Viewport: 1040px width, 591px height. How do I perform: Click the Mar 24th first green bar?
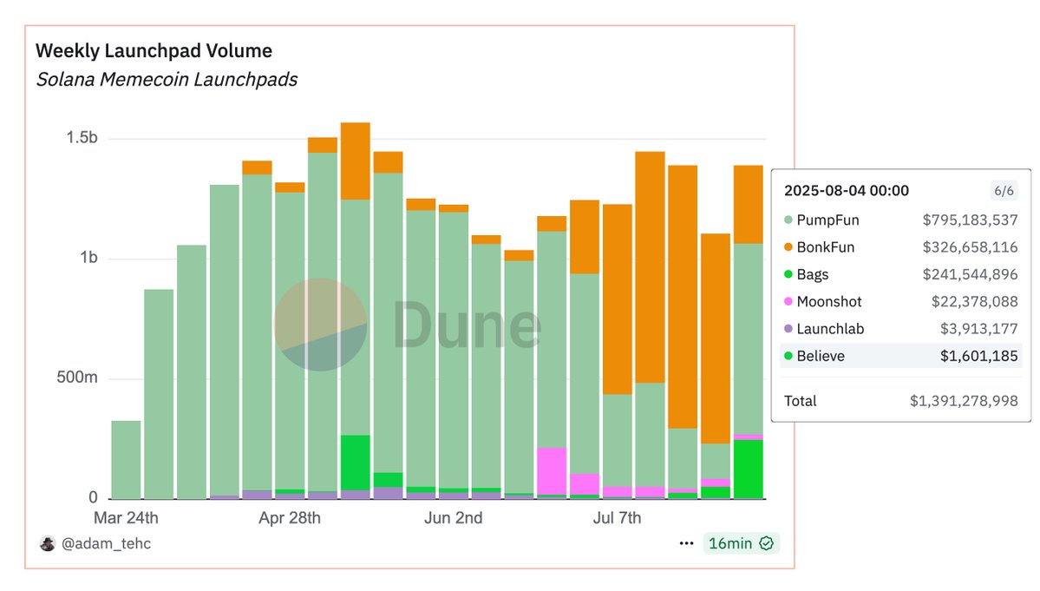point(126,460)
